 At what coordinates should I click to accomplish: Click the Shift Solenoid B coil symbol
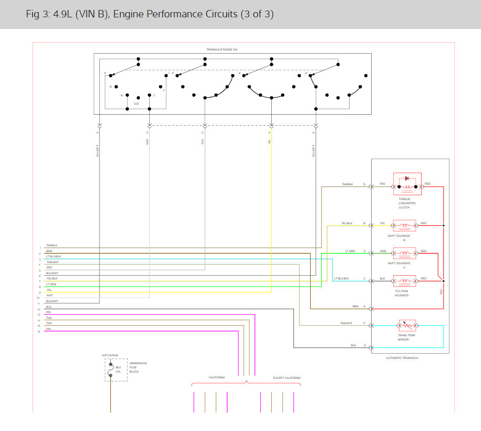(x=405, y=225)
